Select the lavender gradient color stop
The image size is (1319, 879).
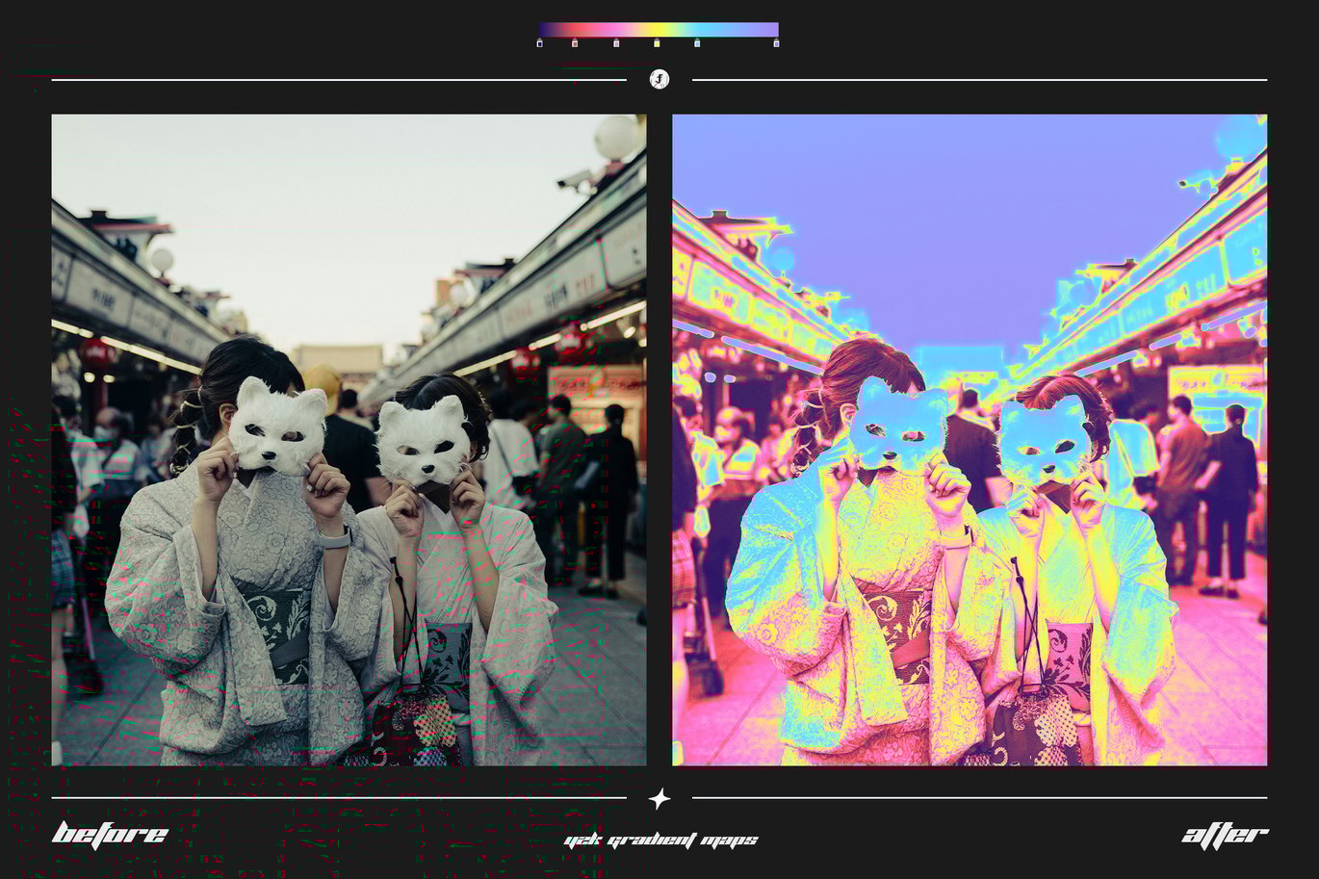615,43
